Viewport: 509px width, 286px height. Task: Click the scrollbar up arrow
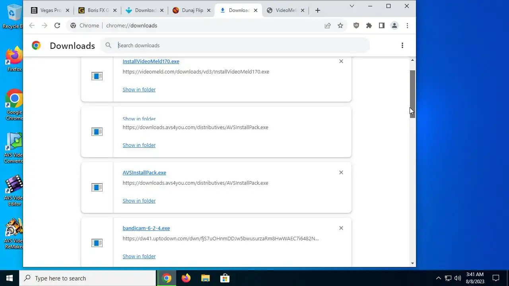[x=412, y=60]
